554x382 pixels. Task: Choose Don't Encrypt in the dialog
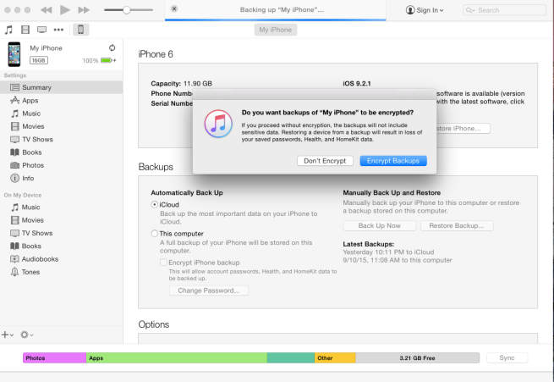[325, 160]
